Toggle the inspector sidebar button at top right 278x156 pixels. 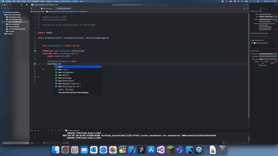click(x=275, y=5)
